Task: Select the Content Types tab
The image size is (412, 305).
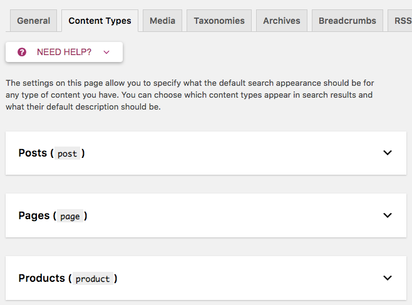Action: tap(100, 21)
